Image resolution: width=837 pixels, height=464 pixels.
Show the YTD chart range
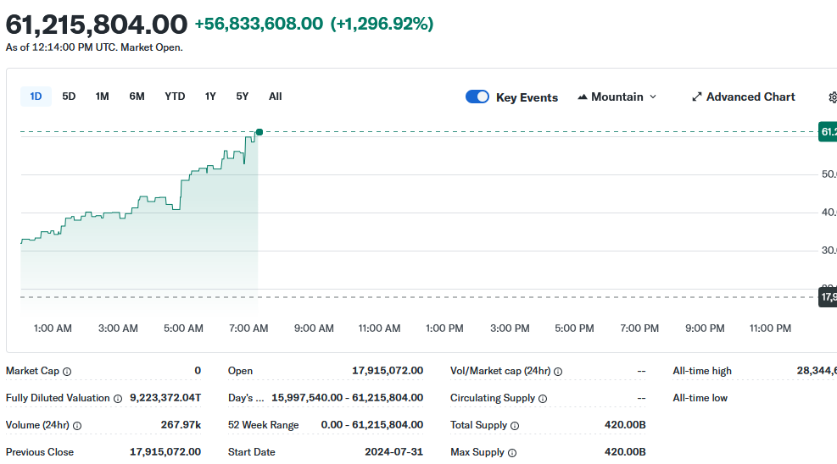[175, 97]
